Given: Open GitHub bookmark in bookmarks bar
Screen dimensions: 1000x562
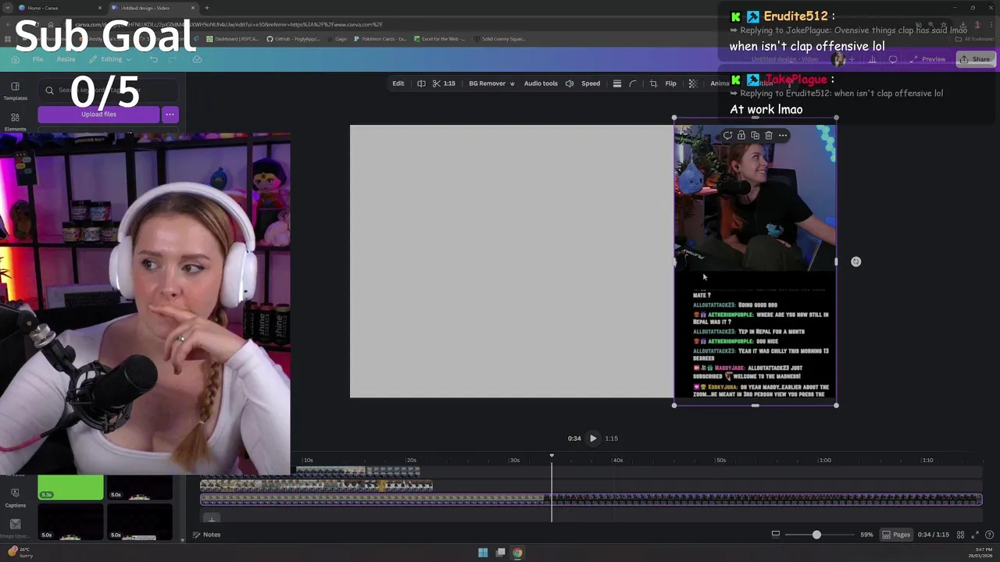Looking at the screenshot, I should 292,38.
